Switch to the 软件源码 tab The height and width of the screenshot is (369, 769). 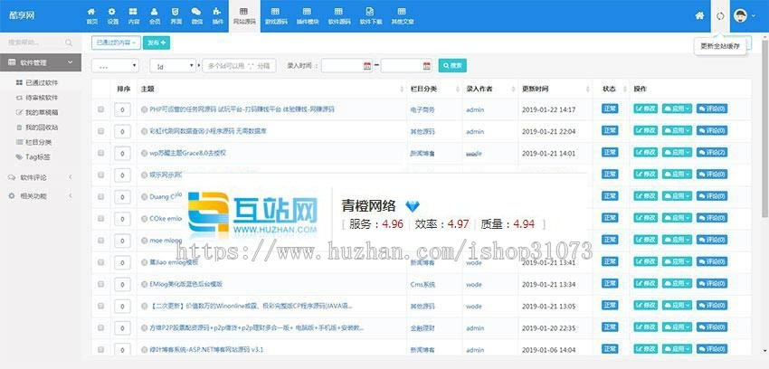coord(339,16)
